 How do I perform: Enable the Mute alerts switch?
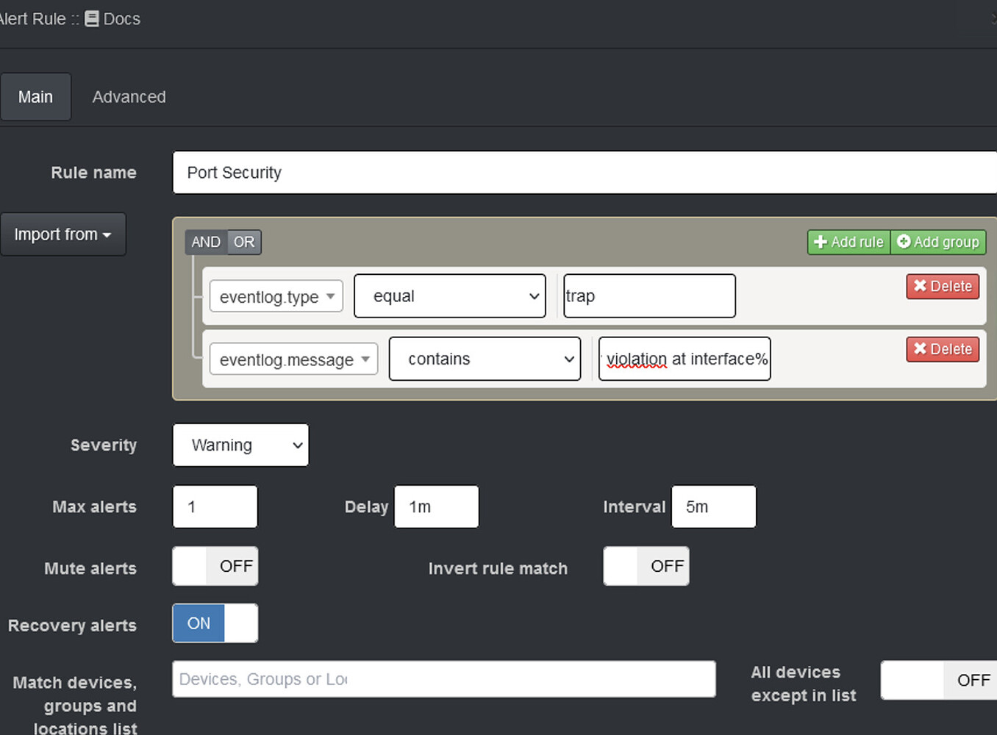coord(215,566)
